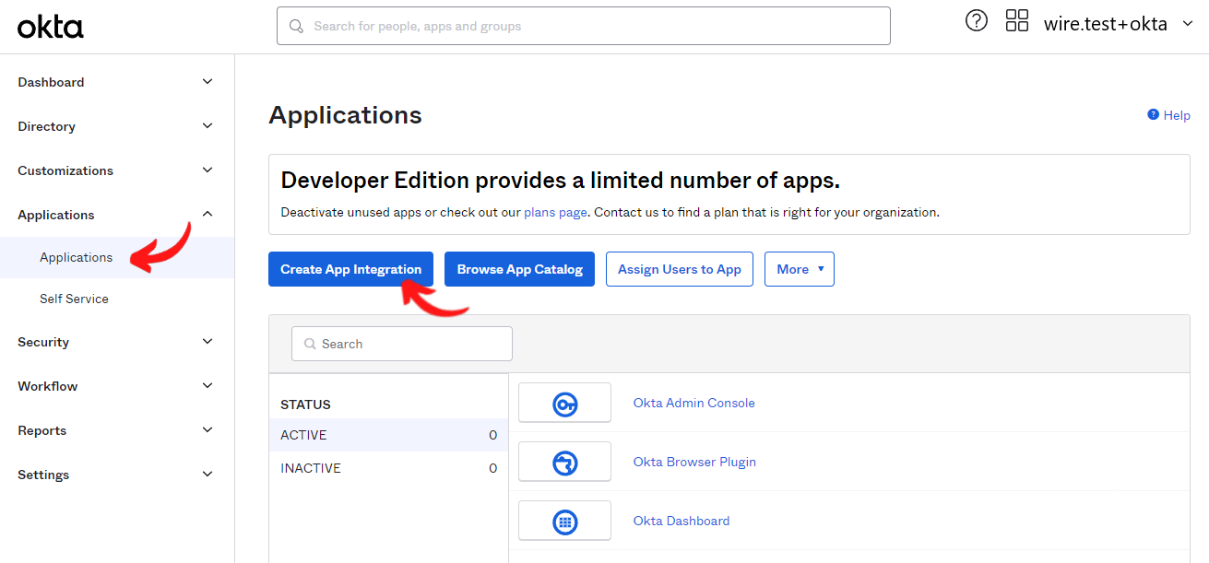The height and width of the screenshot is (563, 1209).
Task: Open the More dropdown button
Action: (x=799, y=269)
